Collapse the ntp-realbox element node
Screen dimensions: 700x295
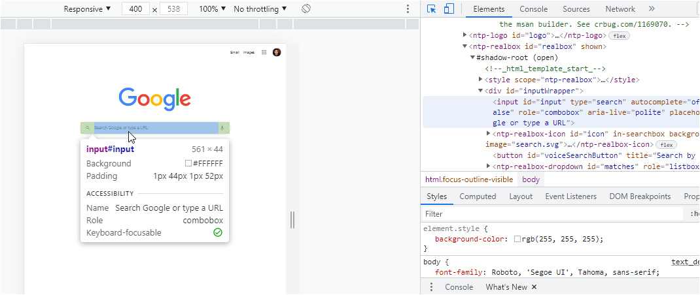pyautogui.click(x=464, y=46)
